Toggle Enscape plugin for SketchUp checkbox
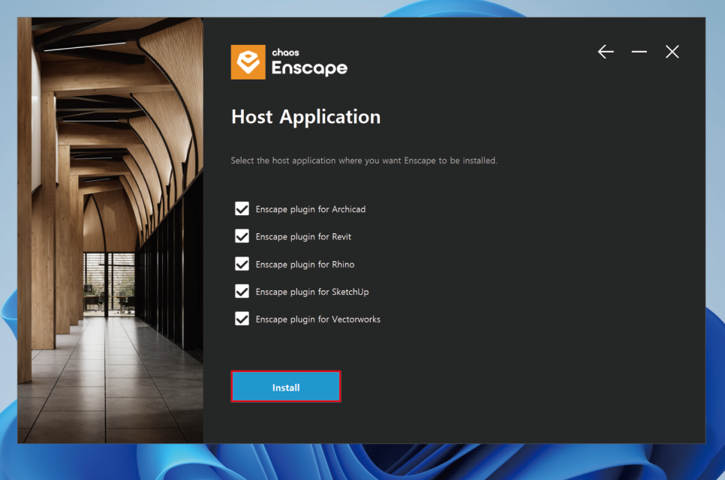 coord(242,292)
